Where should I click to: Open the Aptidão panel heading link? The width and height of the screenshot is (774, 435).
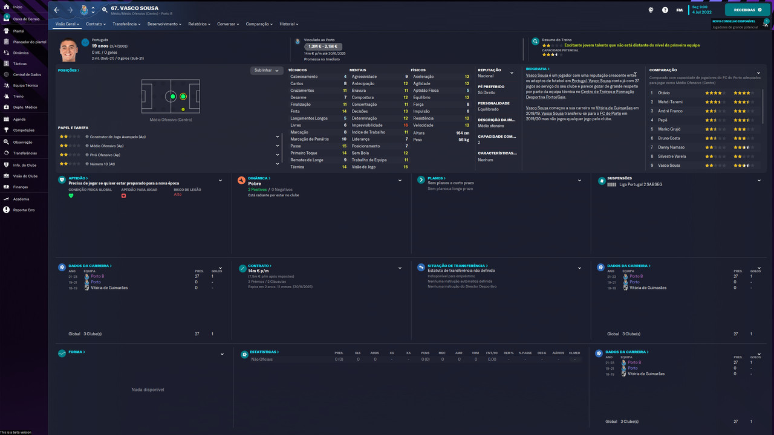[x=77, y=178]
